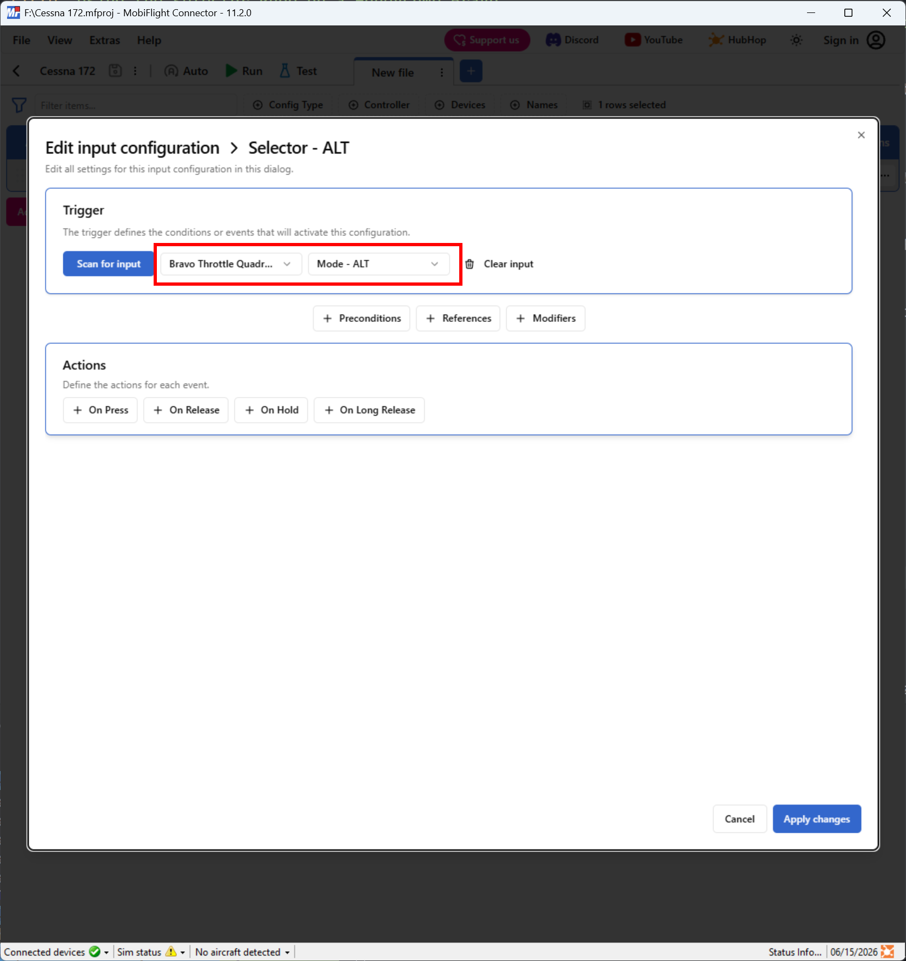
Task: Open the Devices filter
Action: 460,105
